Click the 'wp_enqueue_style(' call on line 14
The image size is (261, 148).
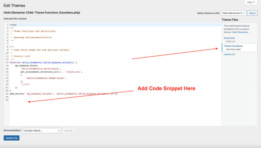click(x=27, y=66)
